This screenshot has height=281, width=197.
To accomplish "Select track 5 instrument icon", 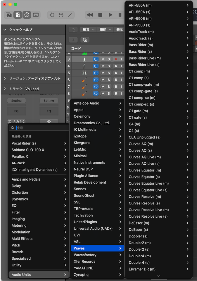I will point(84,73).
